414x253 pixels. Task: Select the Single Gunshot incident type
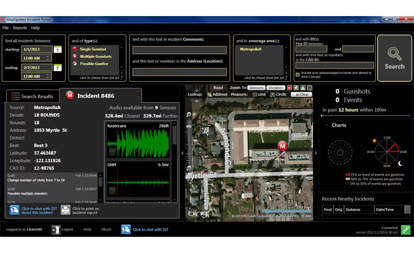pos(93,49)
